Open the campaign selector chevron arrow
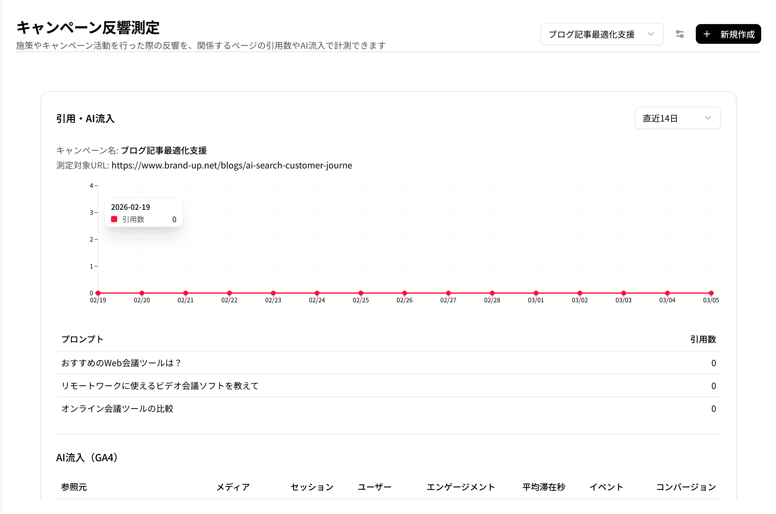The height and width of the screenshot is (514, 776). pos(651,34)
